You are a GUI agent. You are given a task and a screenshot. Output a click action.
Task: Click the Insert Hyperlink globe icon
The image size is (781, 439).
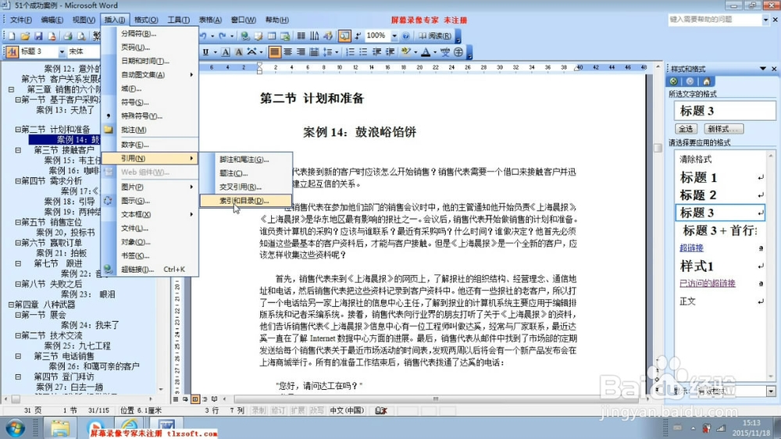click(245, 36)
